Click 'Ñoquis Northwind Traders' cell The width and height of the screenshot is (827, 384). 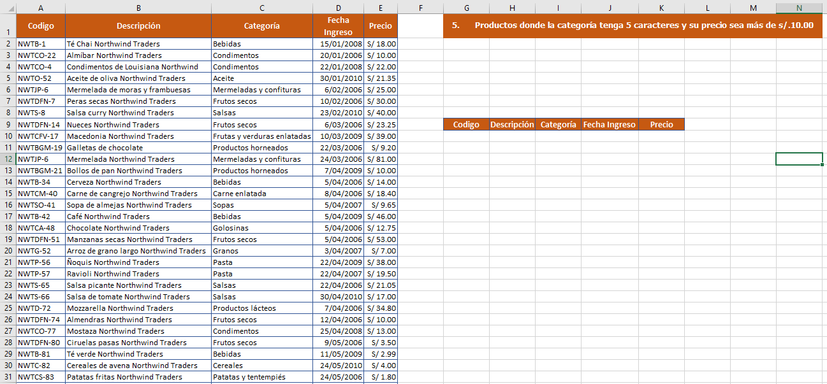pos(138,262)
